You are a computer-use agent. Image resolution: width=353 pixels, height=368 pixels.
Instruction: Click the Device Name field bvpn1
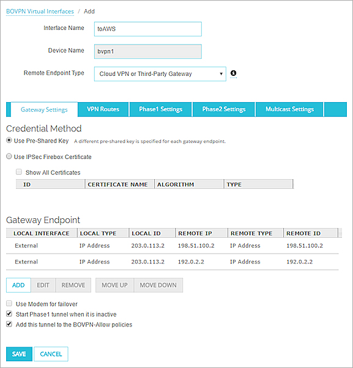coord(148,51)
